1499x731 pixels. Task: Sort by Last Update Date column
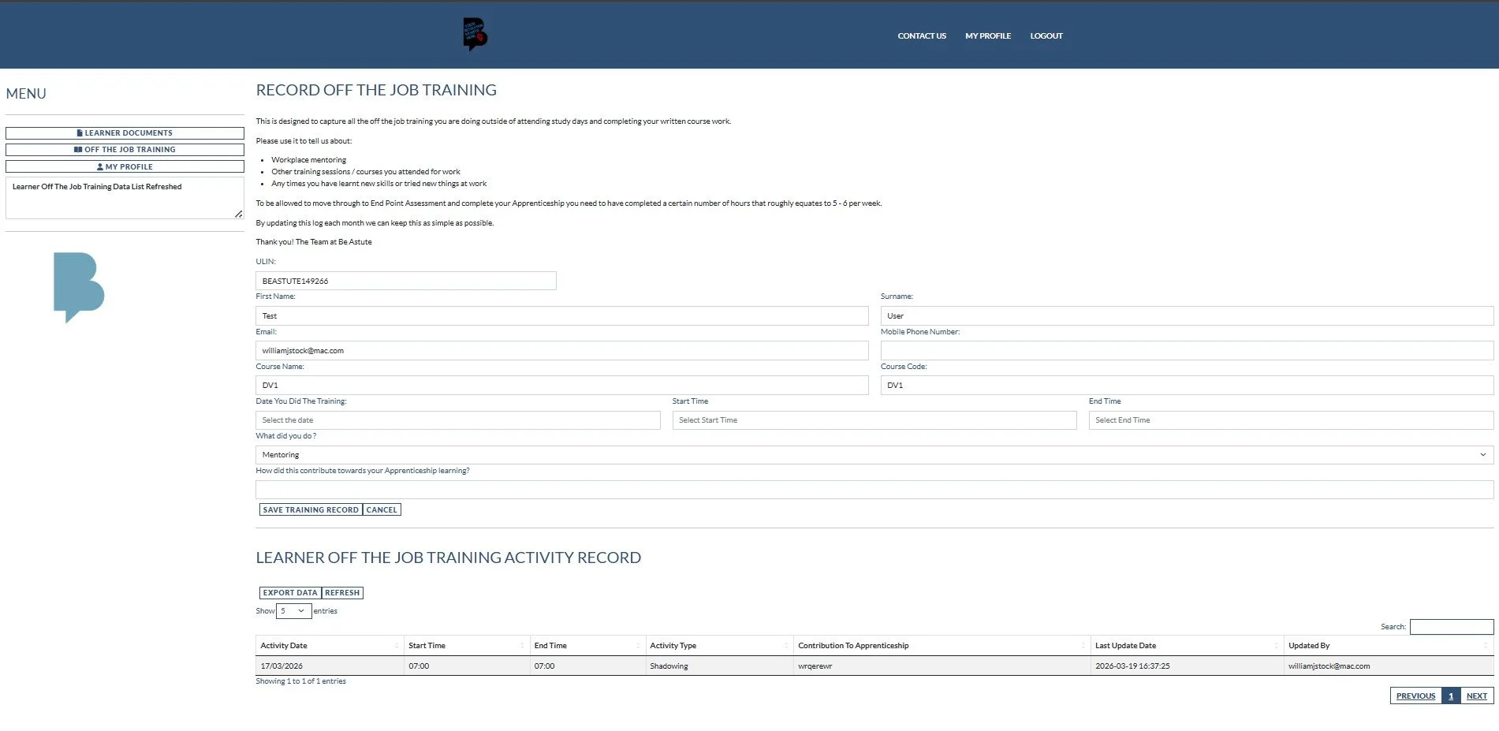click(1187, 646)
